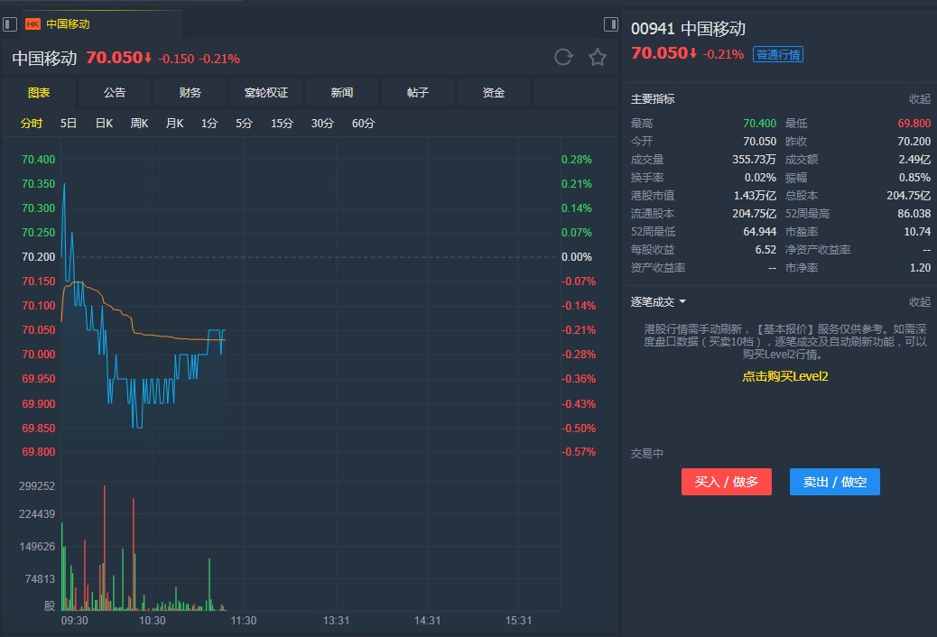Open the 资金 tab

[x=494, y=93]
